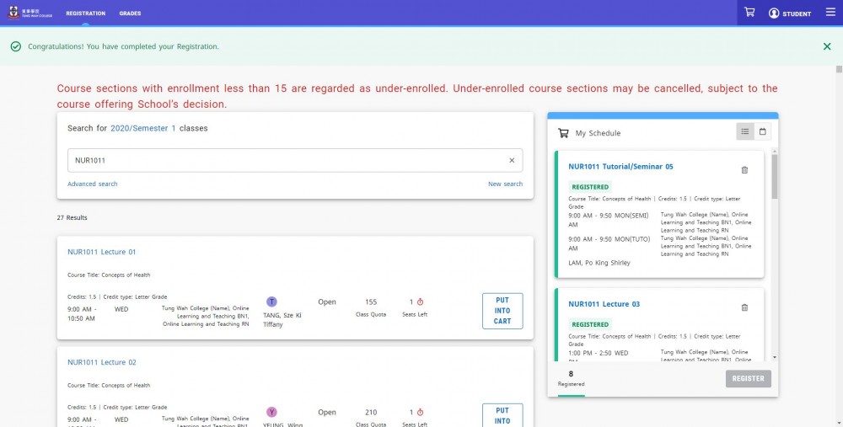Delete NUR1011 Tutorial/Seminar 05 with trash icon
The image size is (843, 427).
click(x=744, y=170)
